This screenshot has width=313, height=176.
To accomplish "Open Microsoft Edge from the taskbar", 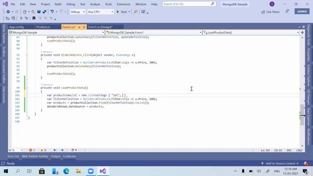I will pos(67,171).
